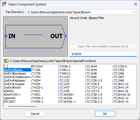Select LTC1966 component

pyautogui.click(x=118, y=73)
